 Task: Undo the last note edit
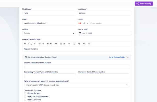point(84,44)
